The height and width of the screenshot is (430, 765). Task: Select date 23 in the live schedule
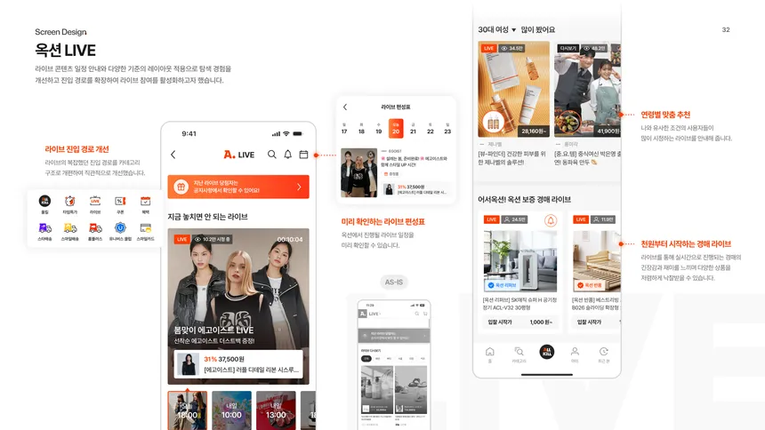(x=447, y=129)
